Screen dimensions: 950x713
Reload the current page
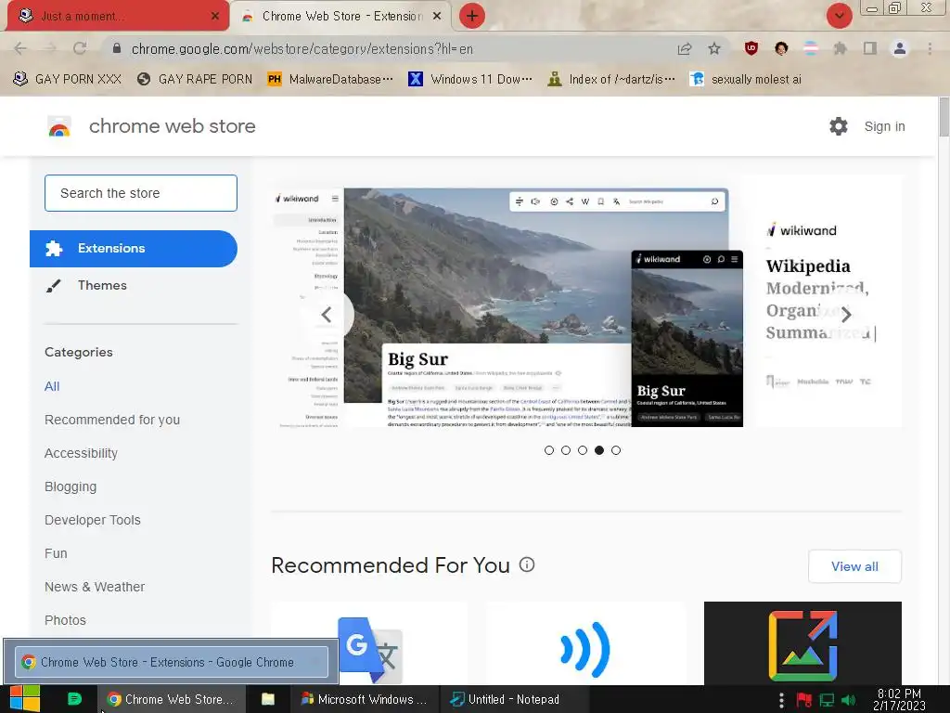(80, 48)
